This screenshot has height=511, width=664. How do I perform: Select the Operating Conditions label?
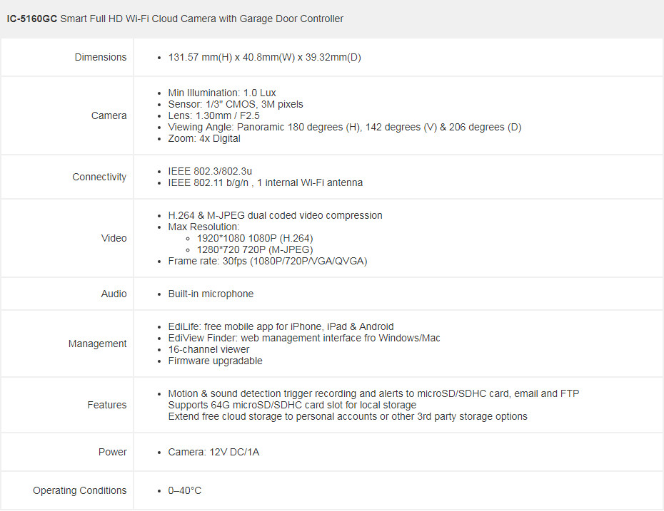pos(80,490)
